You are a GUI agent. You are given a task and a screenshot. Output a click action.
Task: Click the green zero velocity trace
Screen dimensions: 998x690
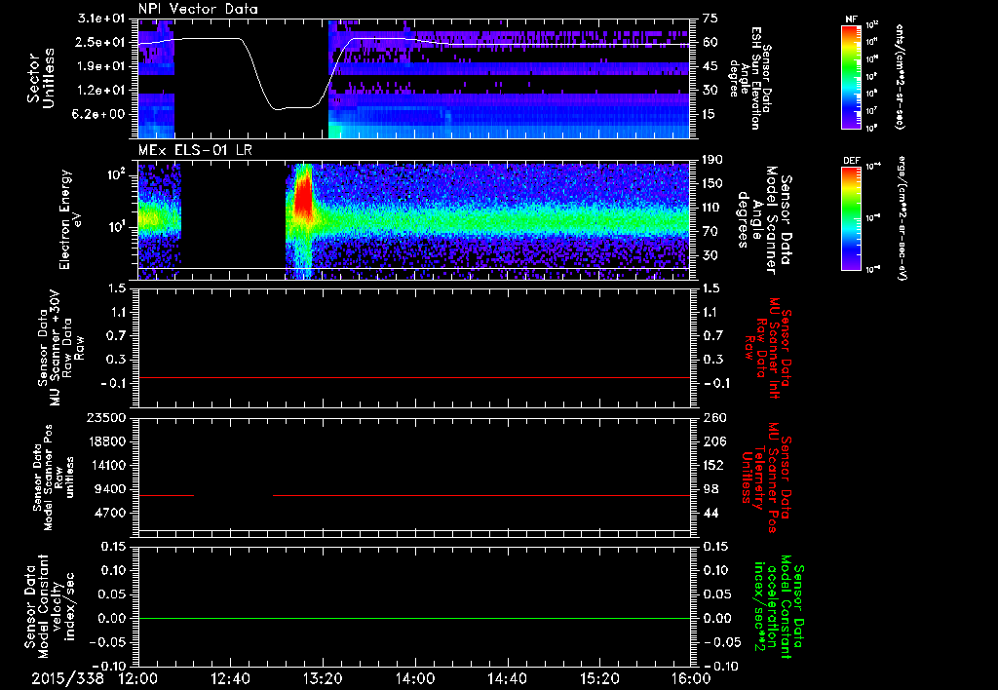[x=413, y=618]
